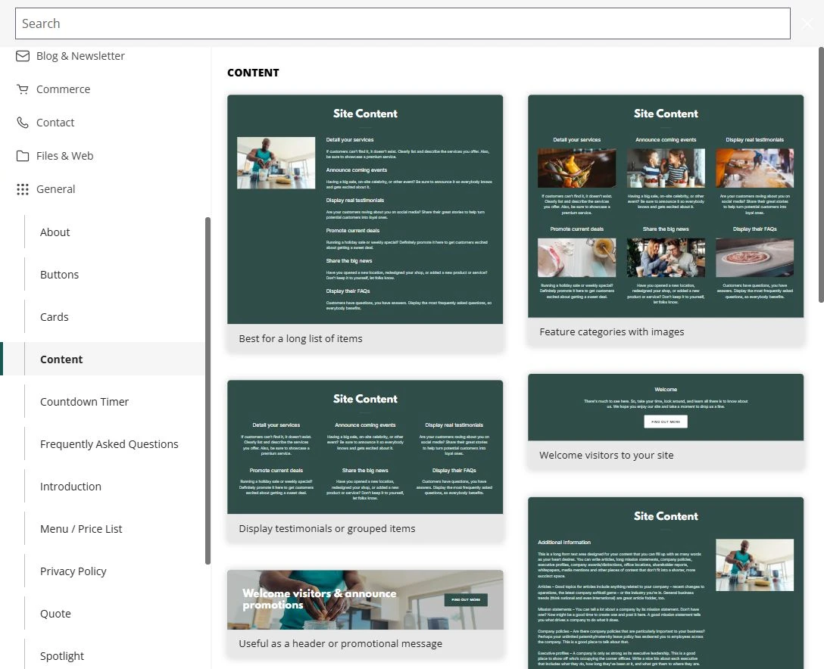Open the Cards subcategory
The image size is (824, 669).
point(54,317)
